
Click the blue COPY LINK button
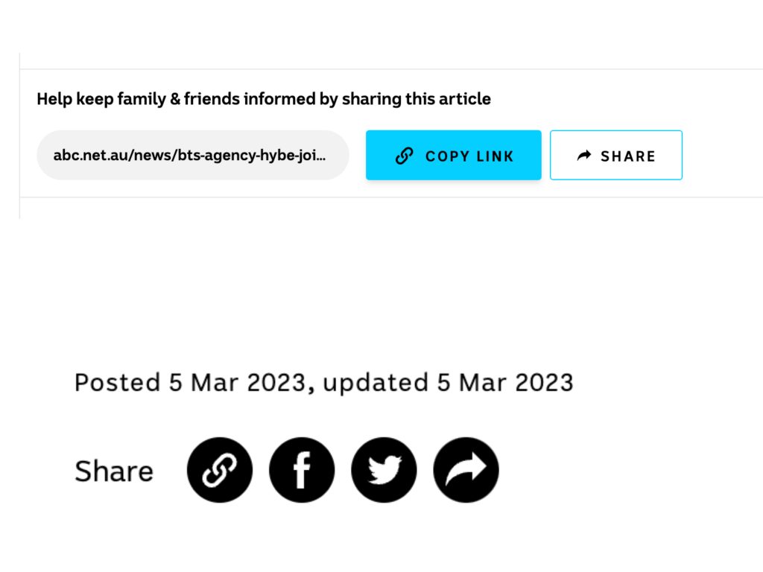[x=454, y=155]
